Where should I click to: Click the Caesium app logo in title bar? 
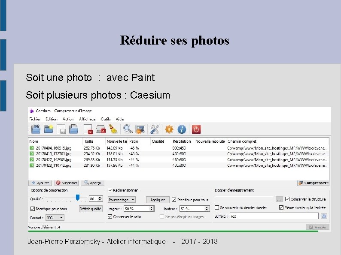coord(32,111)
